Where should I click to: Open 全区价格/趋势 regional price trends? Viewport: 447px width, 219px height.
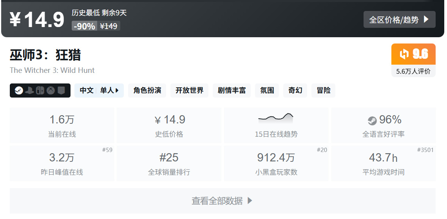coord(399,19)
